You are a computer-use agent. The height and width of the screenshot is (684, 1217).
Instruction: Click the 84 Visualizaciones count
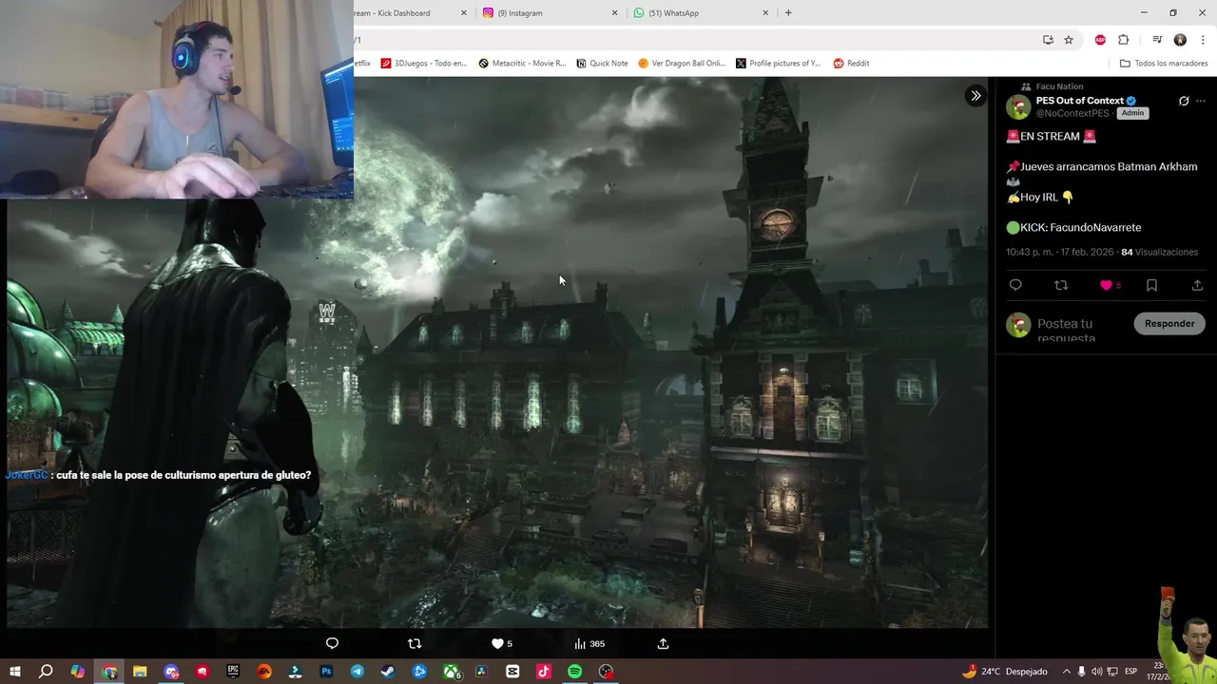coord(1159,252)
